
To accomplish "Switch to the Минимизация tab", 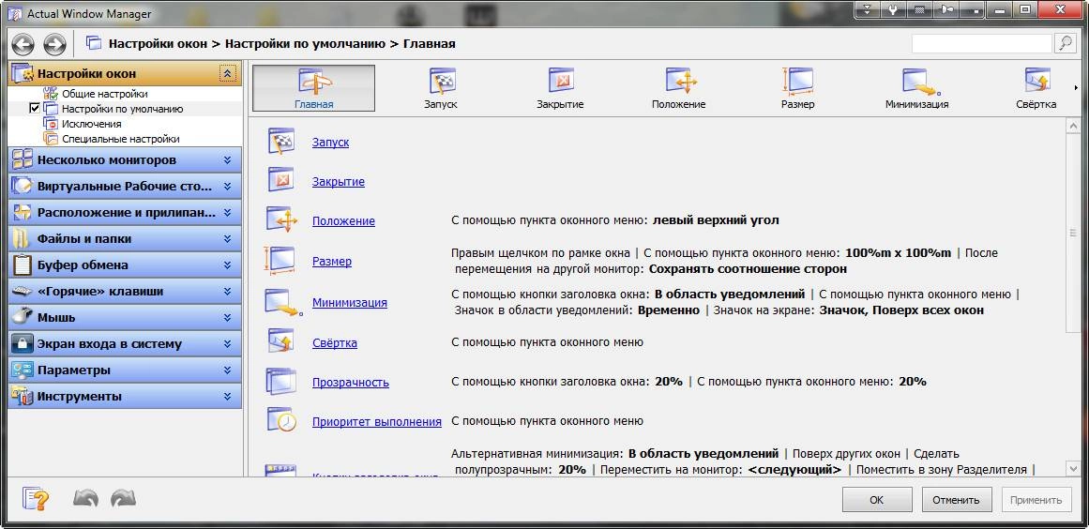I will tap(916, 88).
